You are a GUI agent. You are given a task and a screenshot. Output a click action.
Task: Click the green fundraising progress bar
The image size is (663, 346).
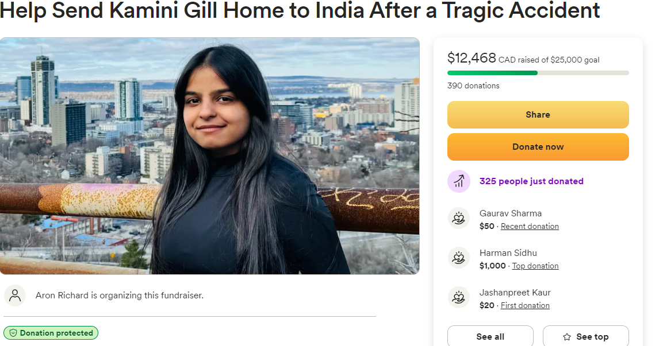[538, 73]
